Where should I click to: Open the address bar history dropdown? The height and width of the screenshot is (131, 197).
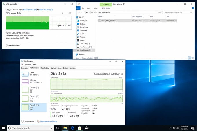click(x=159, y=12)
